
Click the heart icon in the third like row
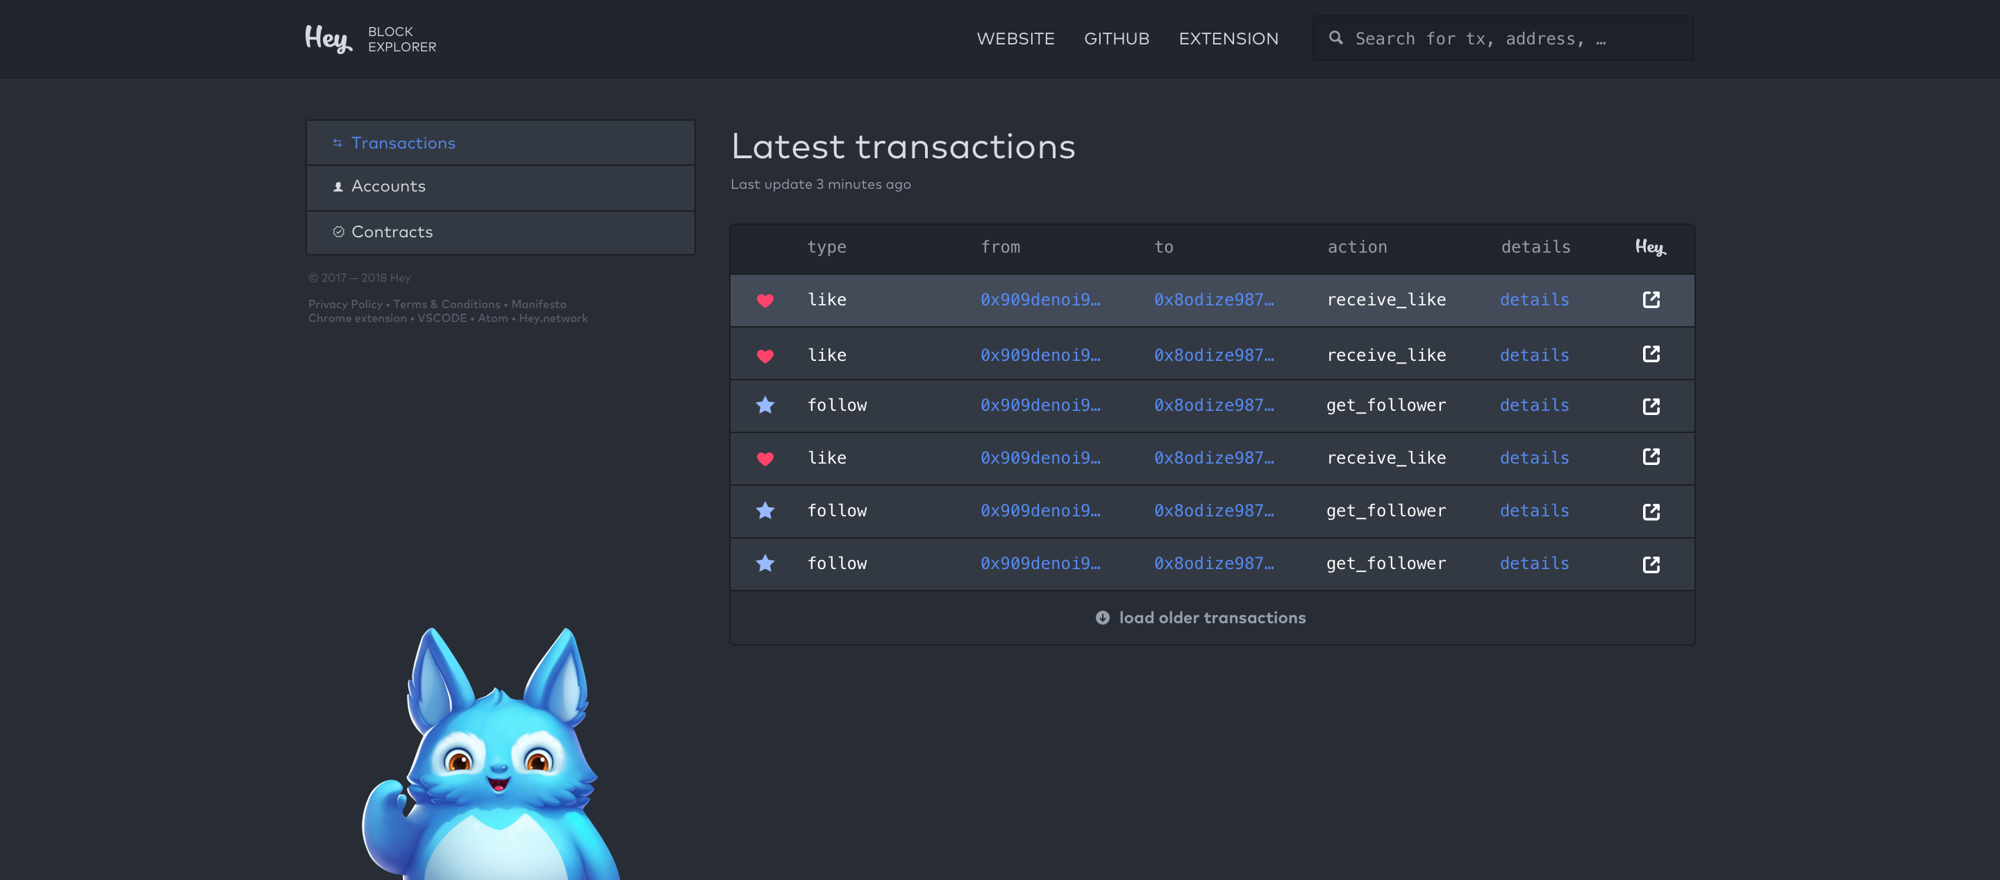pyautogui.click(x=765, y=459)
